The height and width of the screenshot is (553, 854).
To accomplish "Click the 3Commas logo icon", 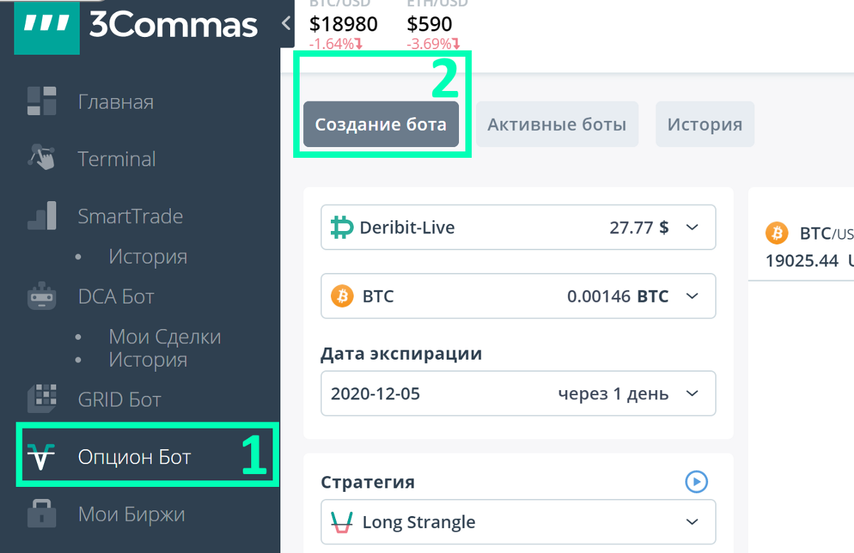I will (x=47, y=25).
